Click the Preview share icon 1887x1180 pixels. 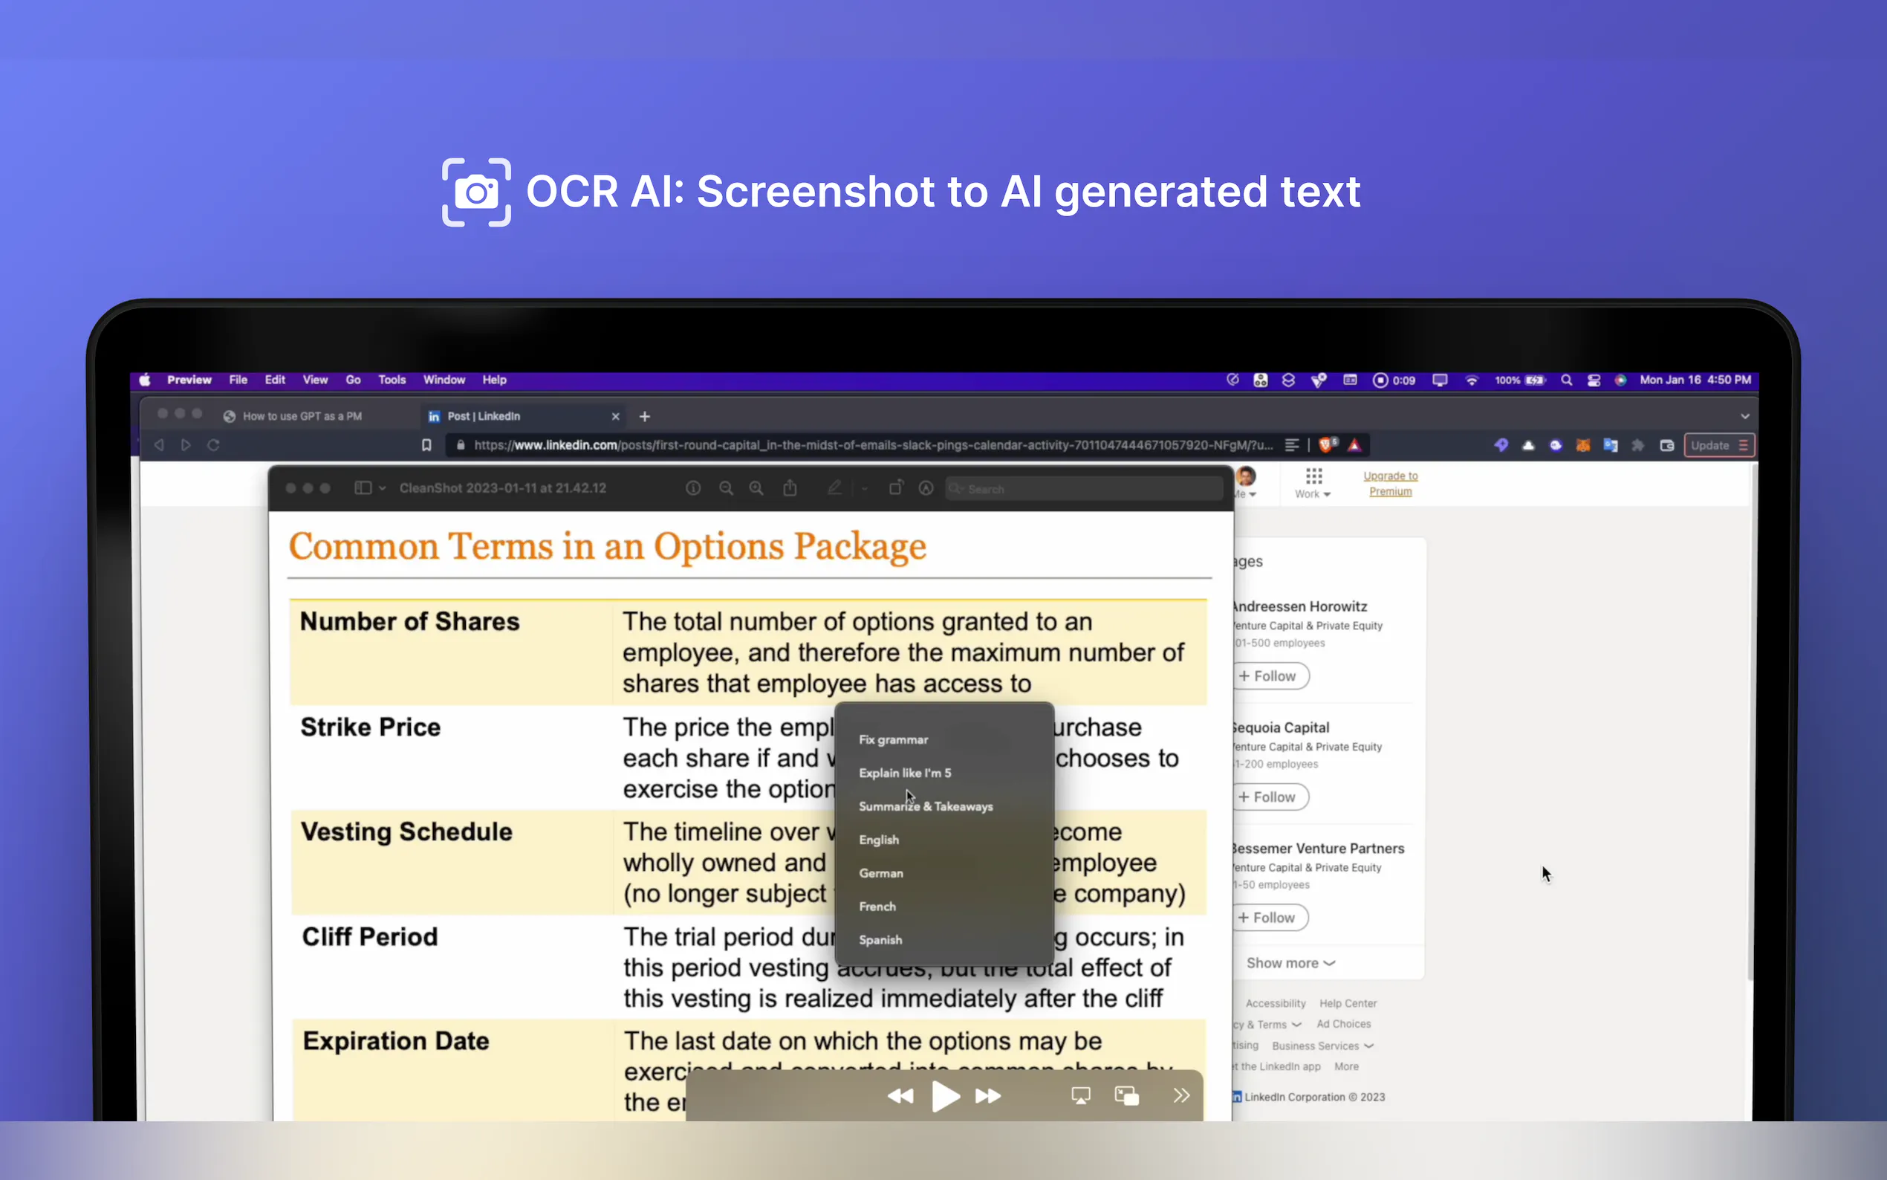[790, 487]
